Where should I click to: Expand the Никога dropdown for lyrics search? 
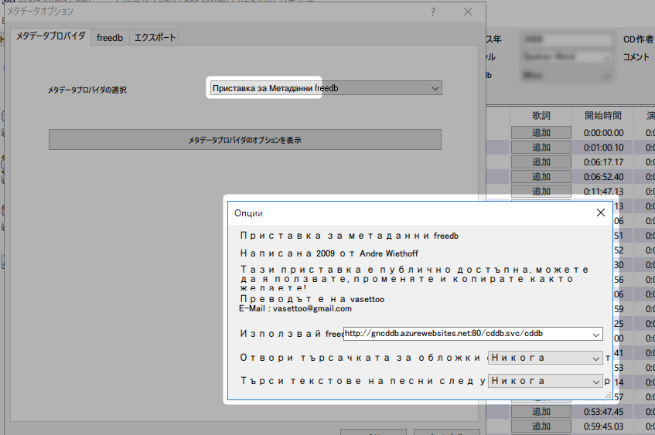point(545,381)
